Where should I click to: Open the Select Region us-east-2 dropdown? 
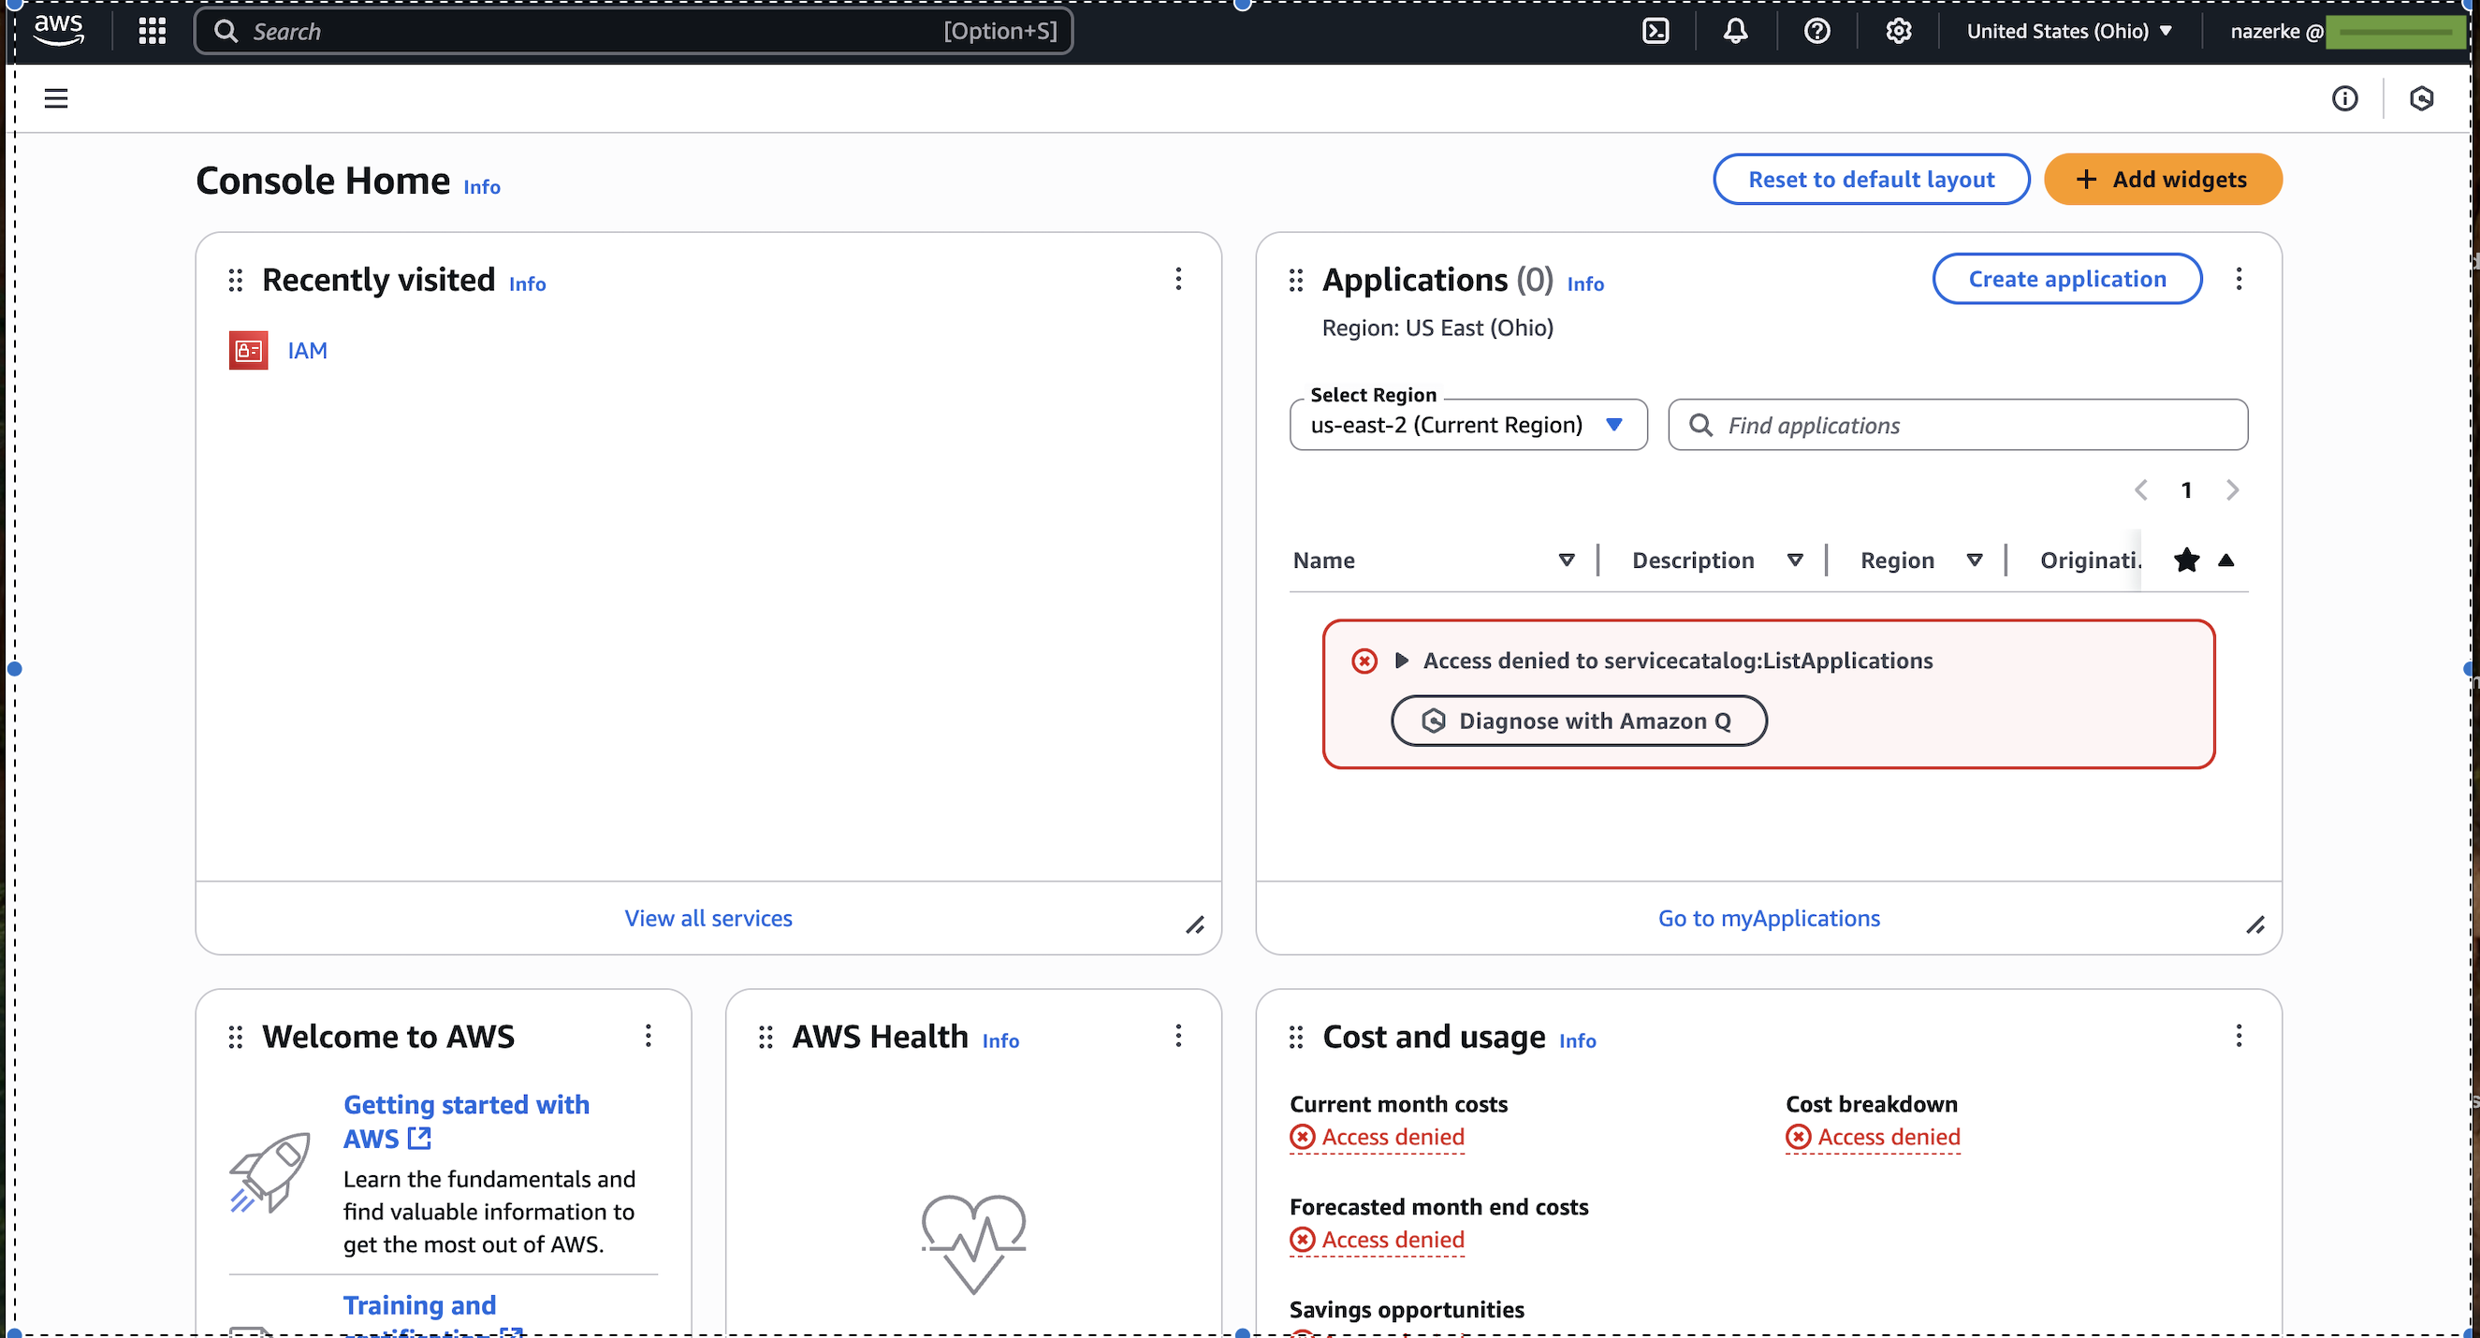tap(1468, 425)
